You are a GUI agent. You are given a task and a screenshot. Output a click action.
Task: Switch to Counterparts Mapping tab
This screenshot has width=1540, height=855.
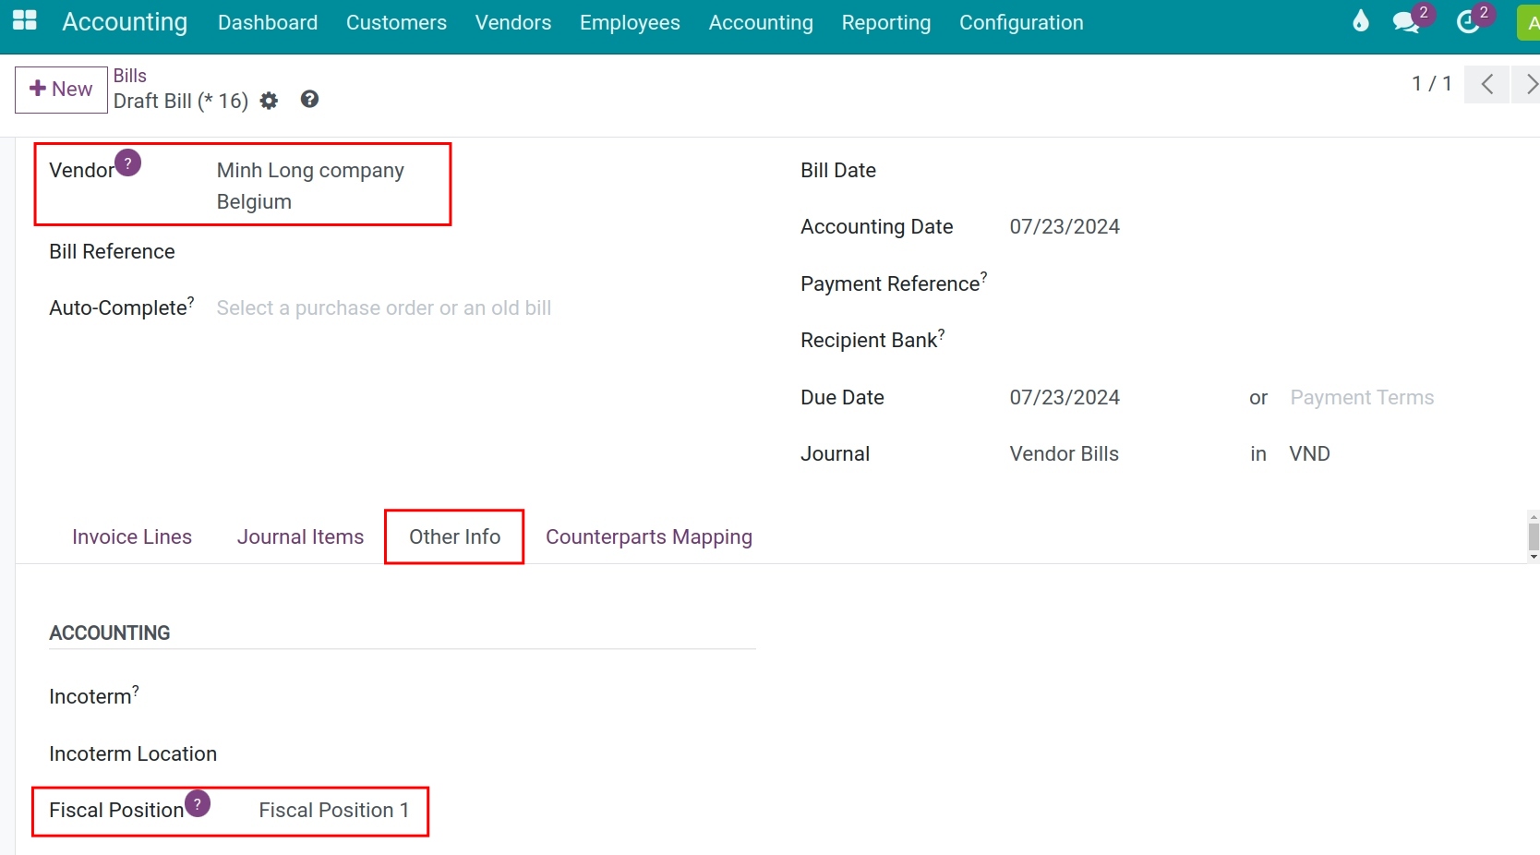pyautogui.click(x=649, y=536)
